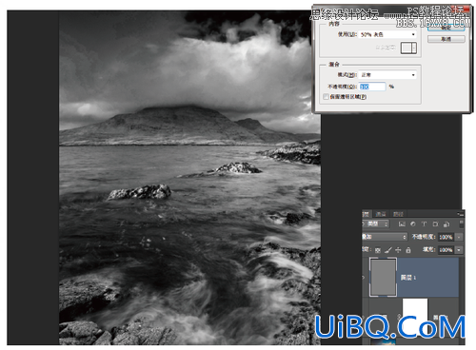Lock image pixels brush icon

[x=388, y=250]
